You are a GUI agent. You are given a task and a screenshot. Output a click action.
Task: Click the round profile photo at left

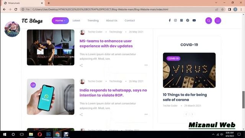pyautogui.click(x=12, y=29)
